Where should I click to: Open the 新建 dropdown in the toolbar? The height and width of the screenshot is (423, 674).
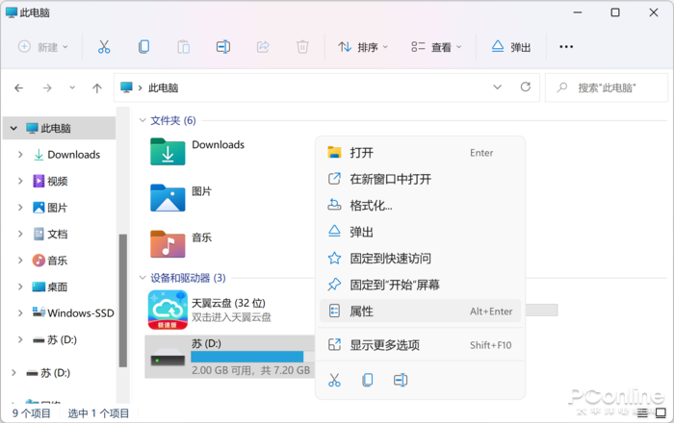(x=43, y=47)
